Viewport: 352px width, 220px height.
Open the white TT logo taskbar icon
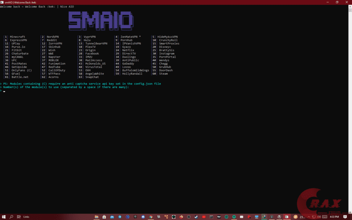(x=219, y=217)
